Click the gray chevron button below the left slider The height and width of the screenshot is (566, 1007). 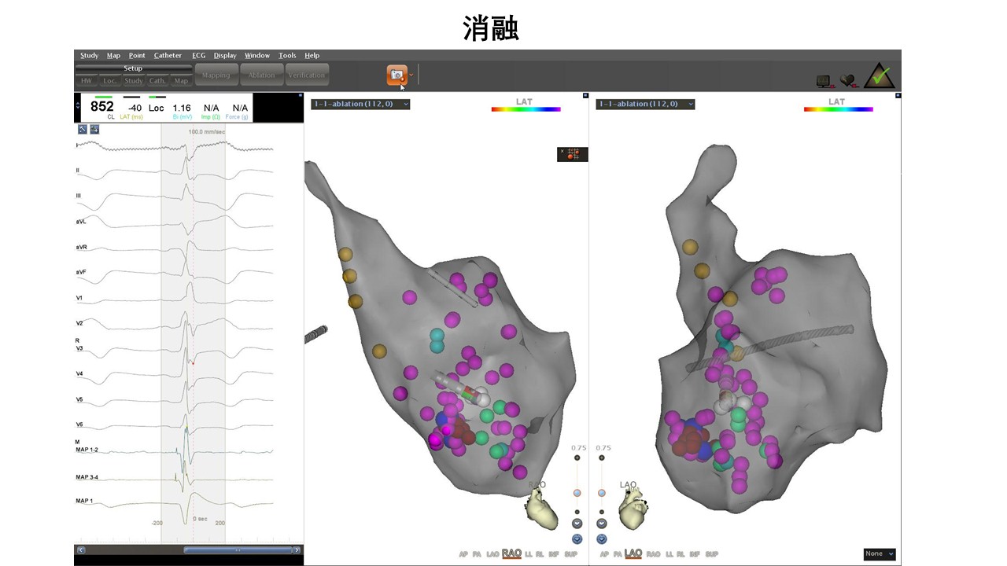(577, 524)
